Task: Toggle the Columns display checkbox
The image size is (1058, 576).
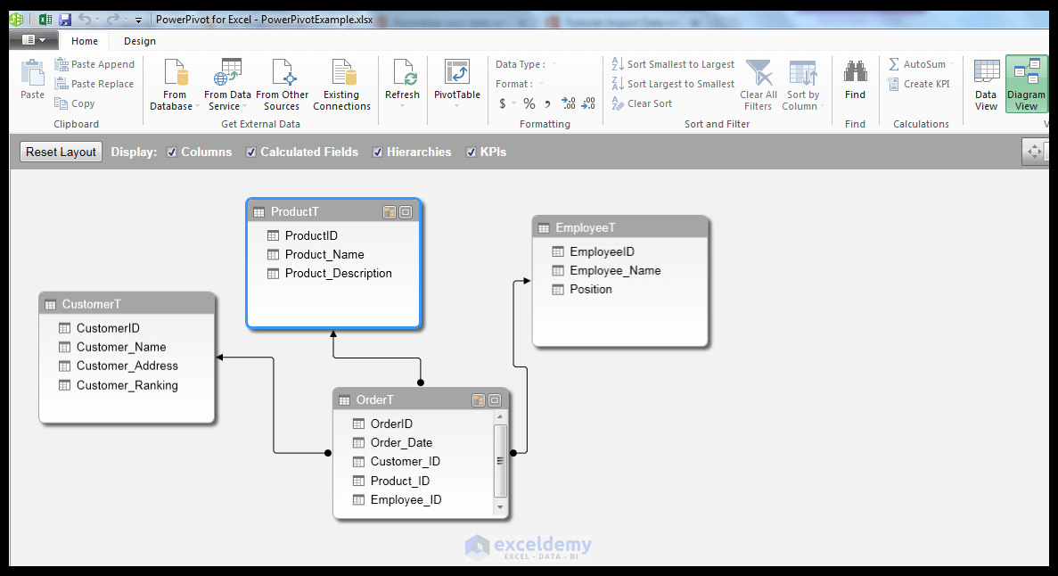Action: tap(172, 152)
